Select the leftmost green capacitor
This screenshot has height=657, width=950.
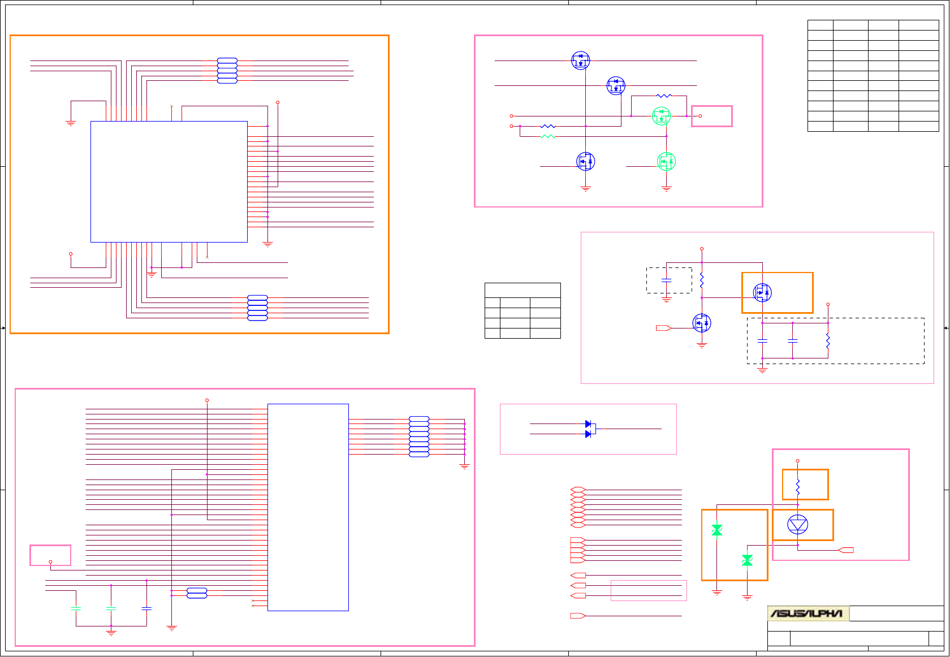(x=76, y=608)
